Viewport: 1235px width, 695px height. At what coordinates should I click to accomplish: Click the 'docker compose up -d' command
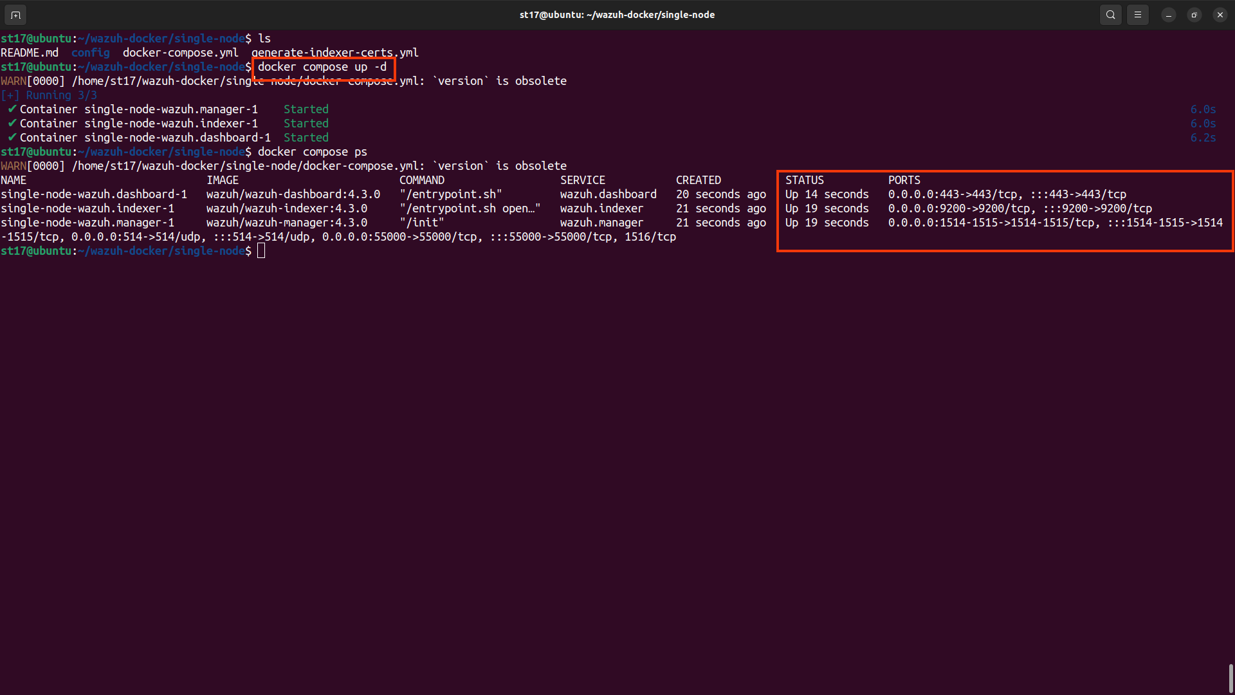[322, 67]
